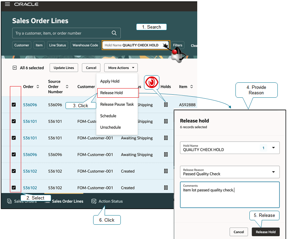
Task: Open order link 536096 in first row
Action: pyautogui.click(x=30, y=105)
